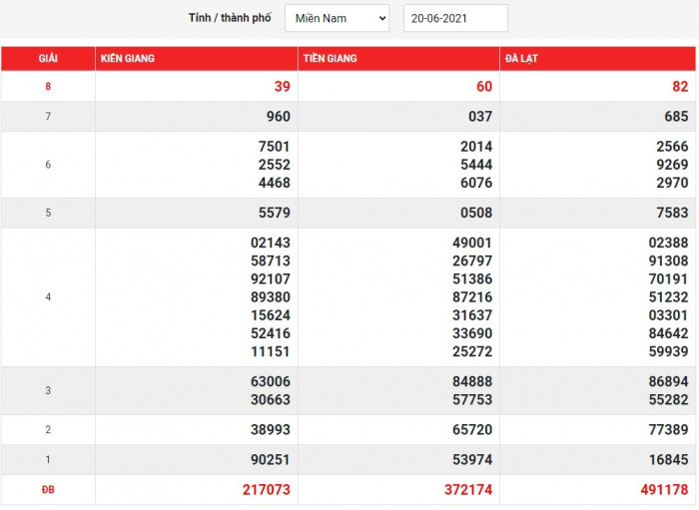This screenshot has height=510, width=699.
Task: Click Đà Lạt fifth prize number 7583
Action: [x=673, y=213]
